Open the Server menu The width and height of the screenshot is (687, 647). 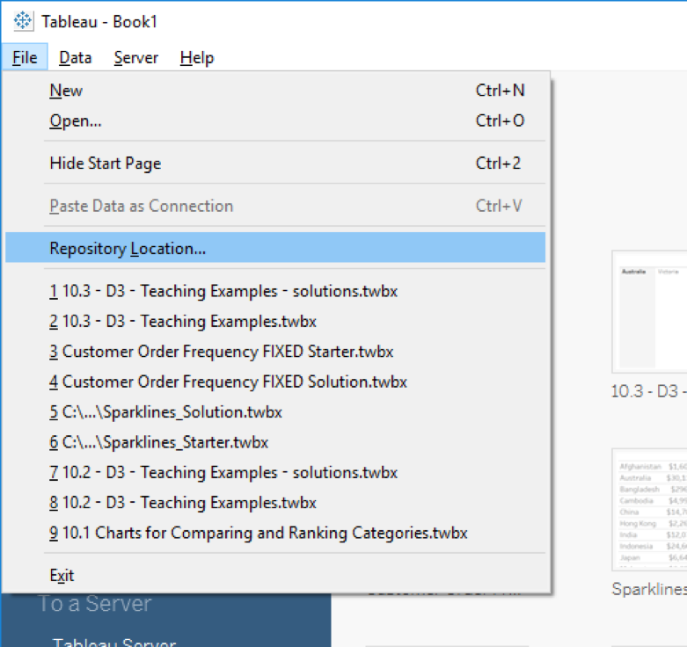pos(135,57)
